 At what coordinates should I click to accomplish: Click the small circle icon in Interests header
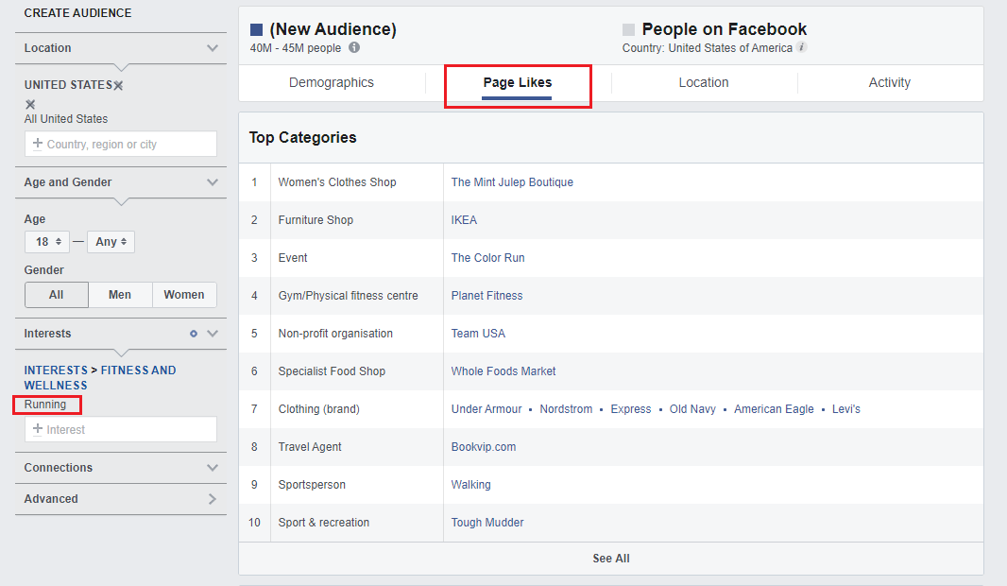click(194, 334)
